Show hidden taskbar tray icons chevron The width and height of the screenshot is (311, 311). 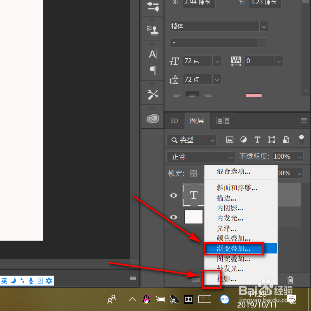click(x=133, y=299)
